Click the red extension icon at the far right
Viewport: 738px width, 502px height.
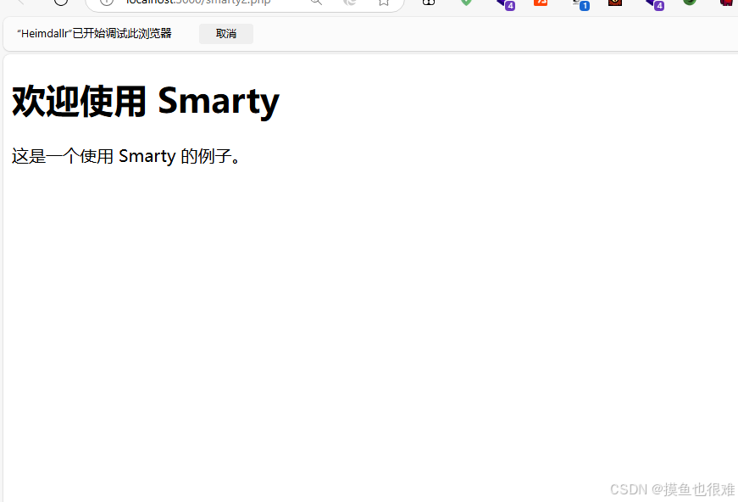pyautogui.click(x=725, y=3)
